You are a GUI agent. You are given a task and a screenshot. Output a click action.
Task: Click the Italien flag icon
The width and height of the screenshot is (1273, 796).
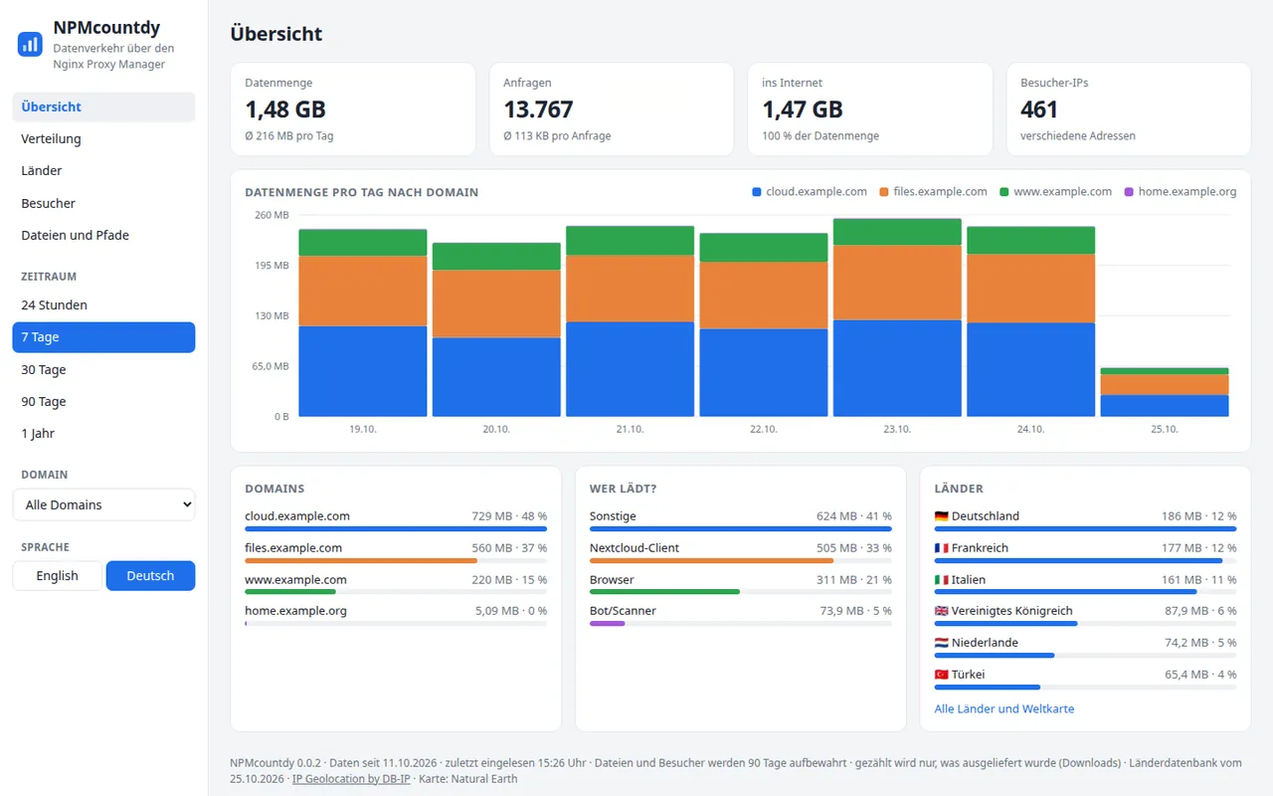[941, 580]
